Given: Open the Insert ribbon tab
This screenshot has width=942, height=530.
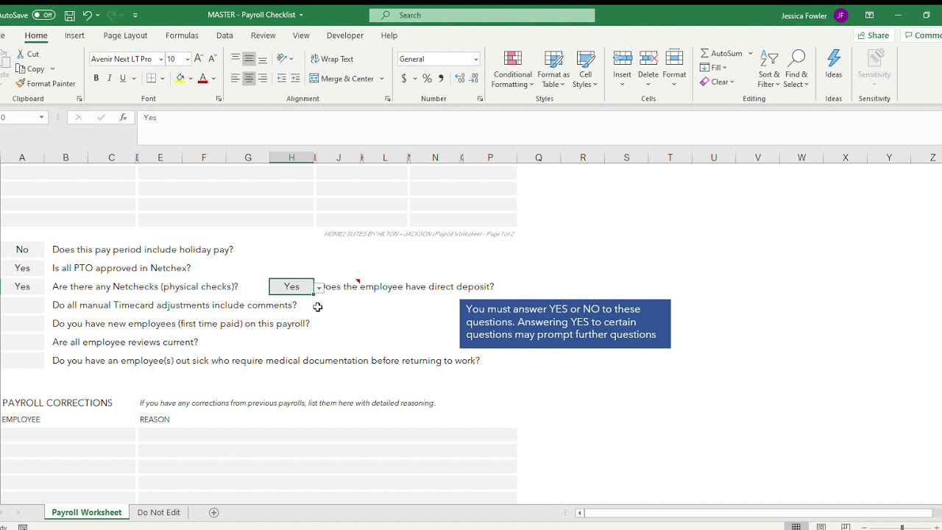Looking at the screenshot, I should coord(74,35).
